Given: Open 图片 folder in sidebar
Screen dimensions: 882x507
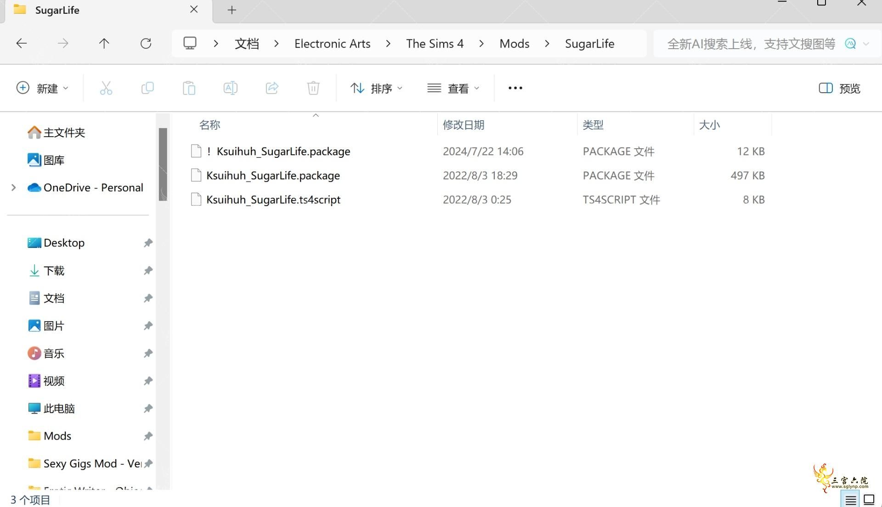Looking at the screenshot, I should point(46,326).
